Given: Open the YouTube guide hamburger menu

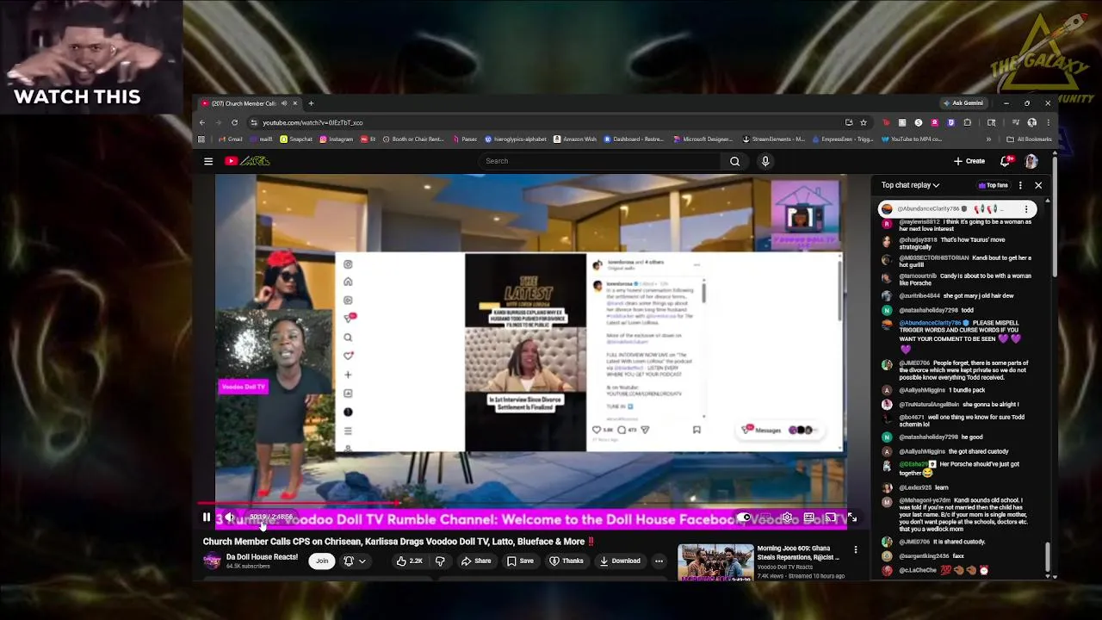Looking at the screenshot, I should [x=208, y=161].
